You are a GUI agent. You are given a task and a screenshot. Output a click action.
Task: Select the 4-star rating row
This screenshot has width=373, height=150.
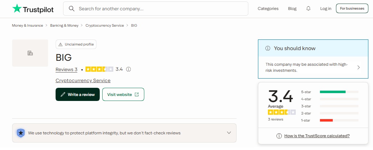pos(330,99)
